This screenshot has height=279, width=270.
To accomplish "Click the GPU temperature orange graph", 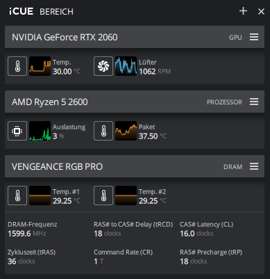I will coord(40,66).
